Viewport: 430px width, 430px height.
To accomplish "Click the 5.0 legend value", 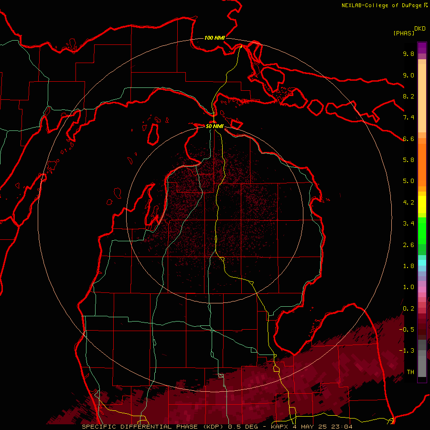I will 408,181.
